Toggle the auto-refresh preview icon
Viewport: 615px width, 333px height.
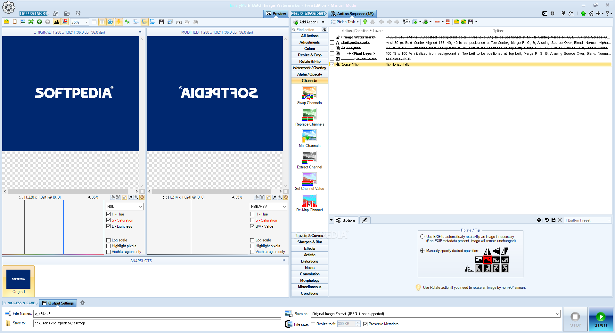(x=110, y=22)
